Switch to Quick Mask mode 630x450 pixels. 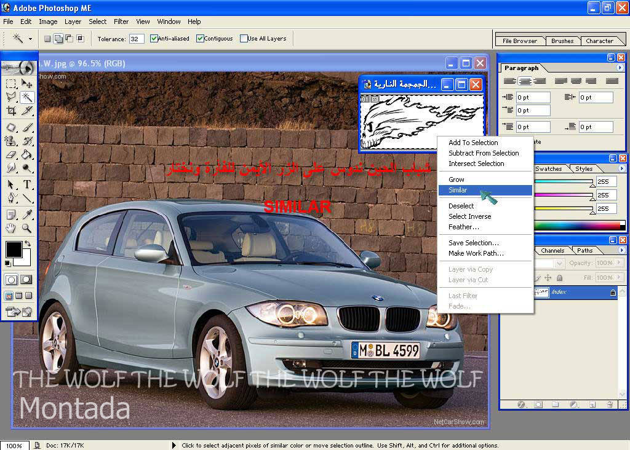pyautogui.click(x=26, y=279)
